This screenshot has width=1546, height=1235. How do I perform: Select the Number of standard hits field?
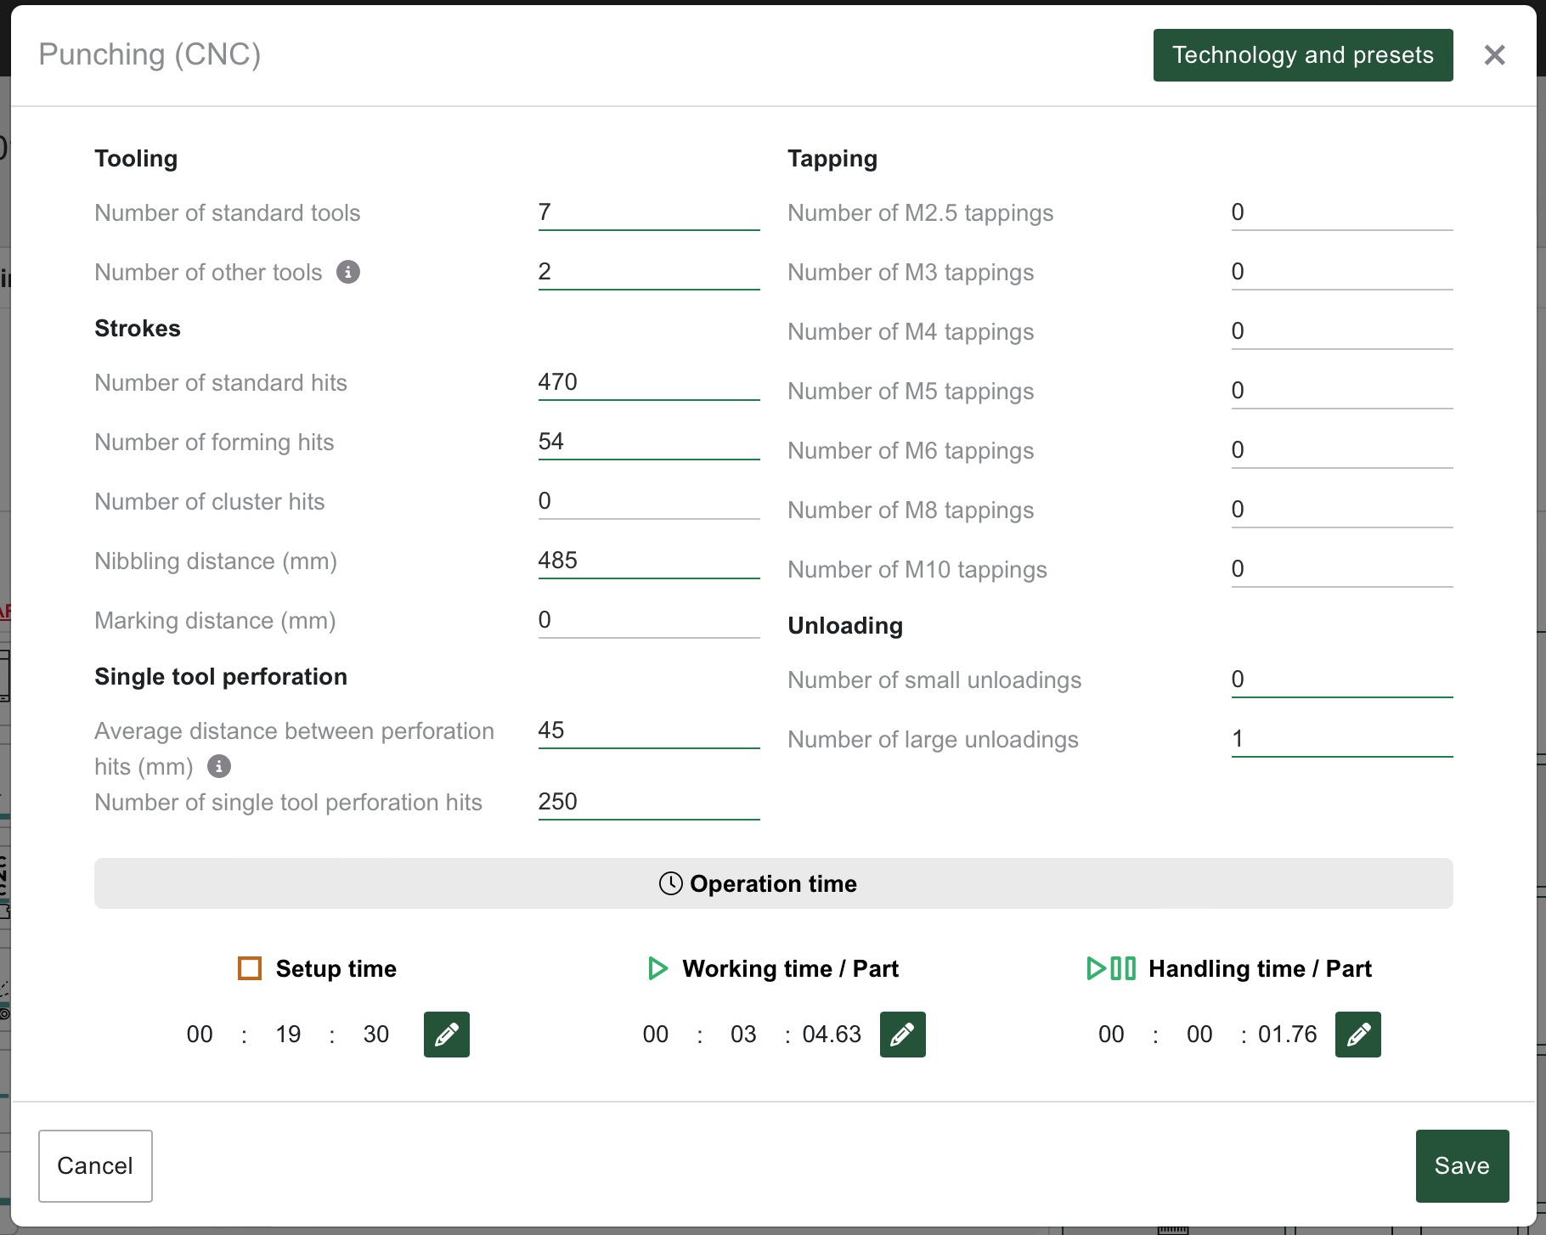[x=648, y=382]
